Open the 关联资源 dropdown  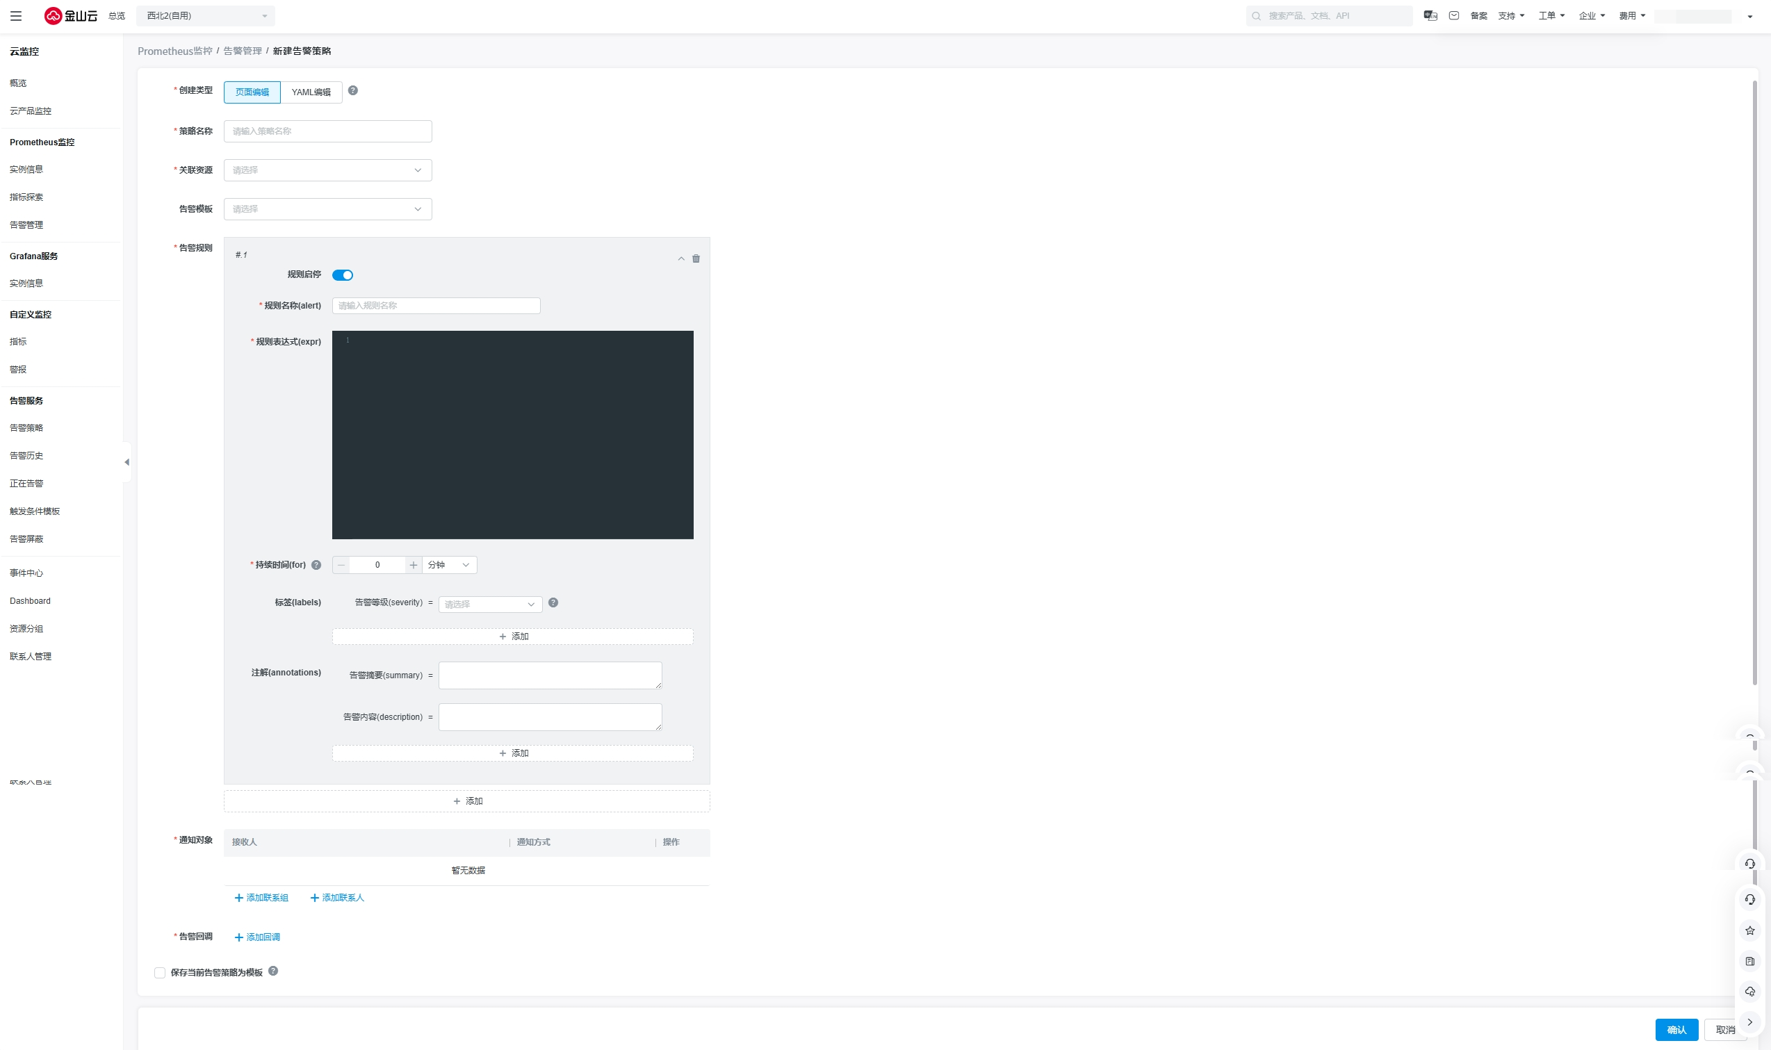pyautogui.click(x=327, y=170)
